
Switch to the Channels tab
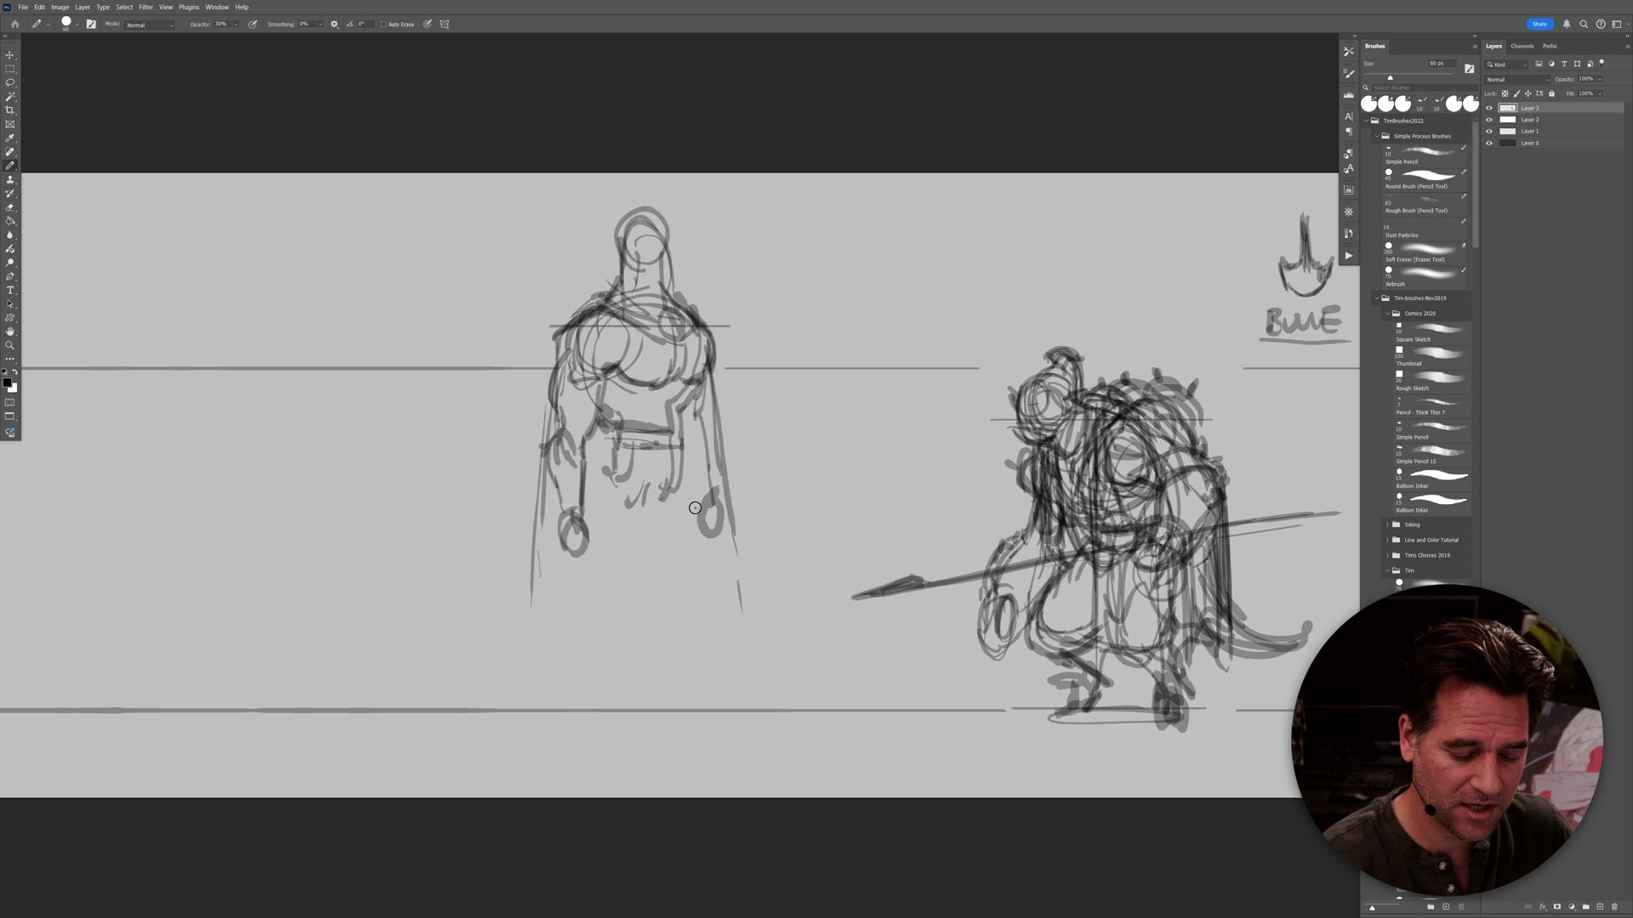pos(1522,46)
